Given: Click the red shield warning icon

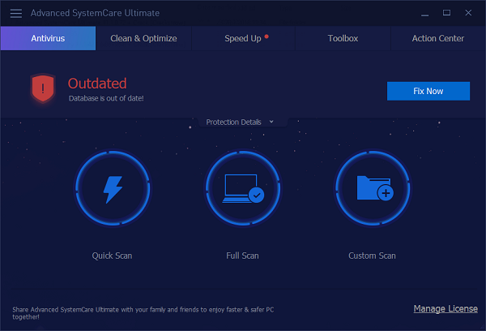Looking at the screenshot, I should click(42, 88).
